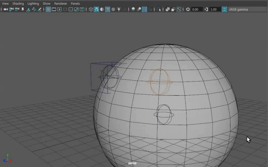
Task: Click the 2D Pan/Zoom icon
Action: tap(34, 9)
